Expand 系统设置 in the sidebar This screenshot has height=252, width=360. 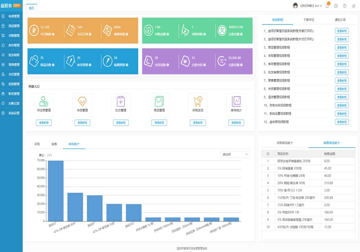point(11,113)
